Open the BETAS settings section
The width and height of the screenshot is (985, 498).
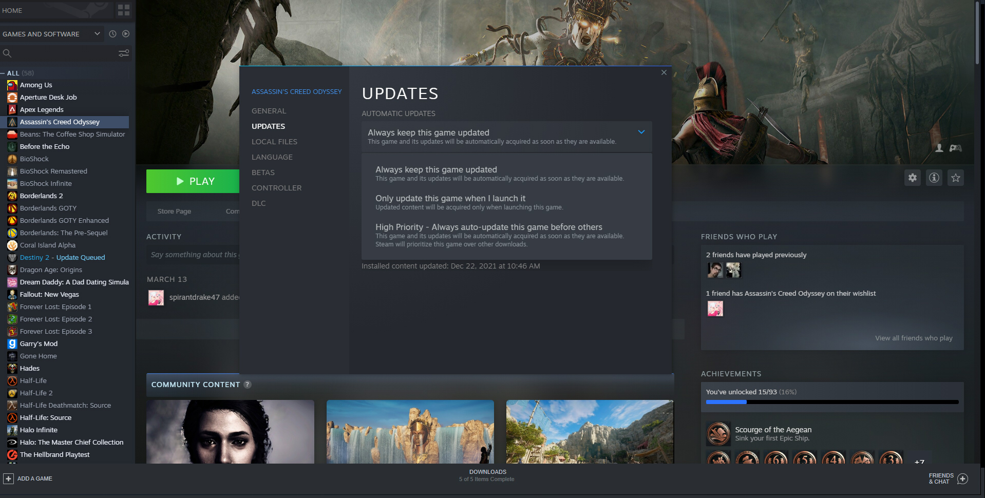pyautogui.click(x=263, y=173)
